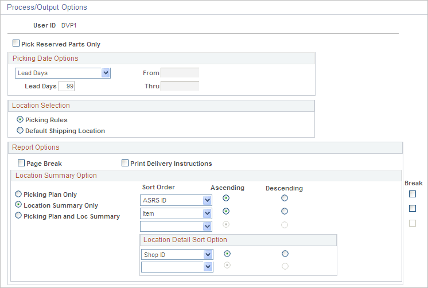The height and width of the screenshot is (288, 428).
Task: Open the Shop ID location detail dropdown
Action: (x=177, y=255)
